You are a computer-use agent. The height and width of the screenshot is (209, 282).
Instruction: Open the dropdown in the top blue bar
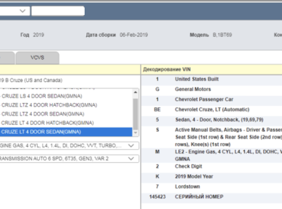[15, 11]
